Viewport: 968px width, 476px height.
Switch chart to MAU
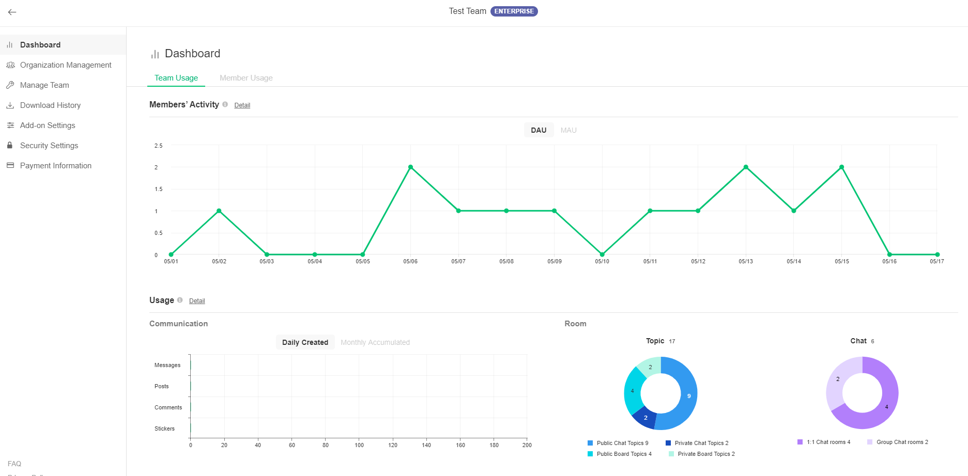click(568, 130)
